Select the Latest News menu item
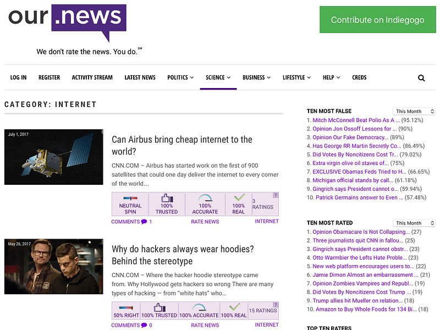 coord(140,78)
